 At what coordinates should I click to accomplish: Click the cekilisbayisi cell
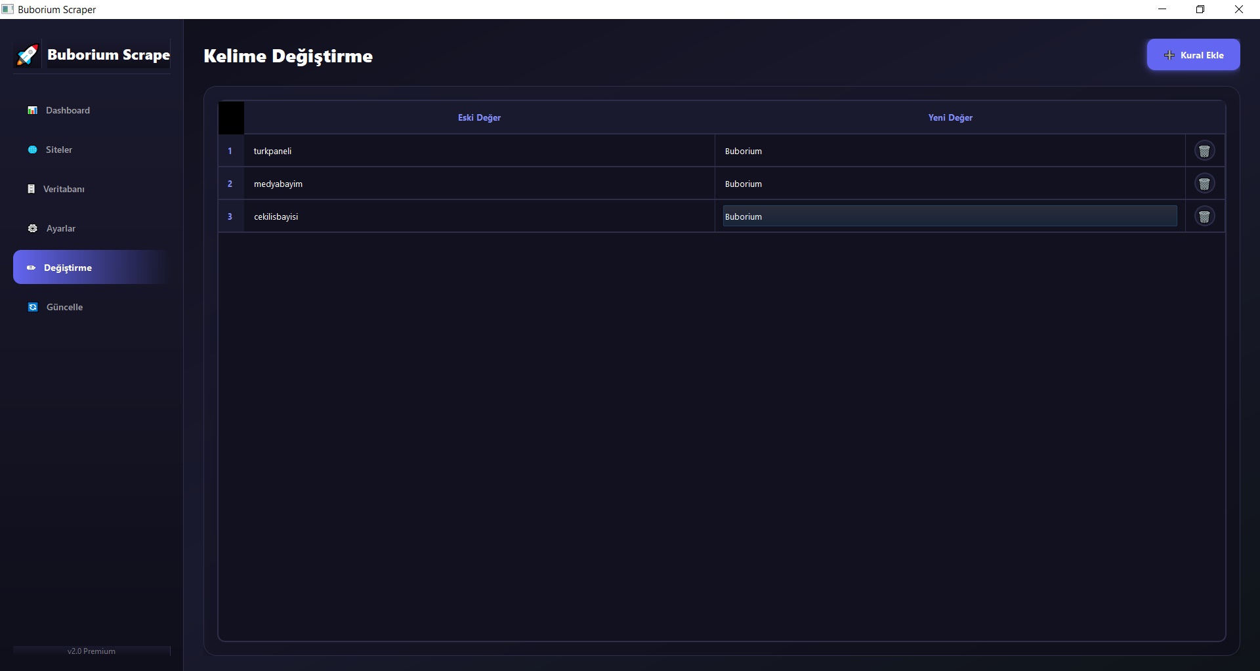coord(479,216)
